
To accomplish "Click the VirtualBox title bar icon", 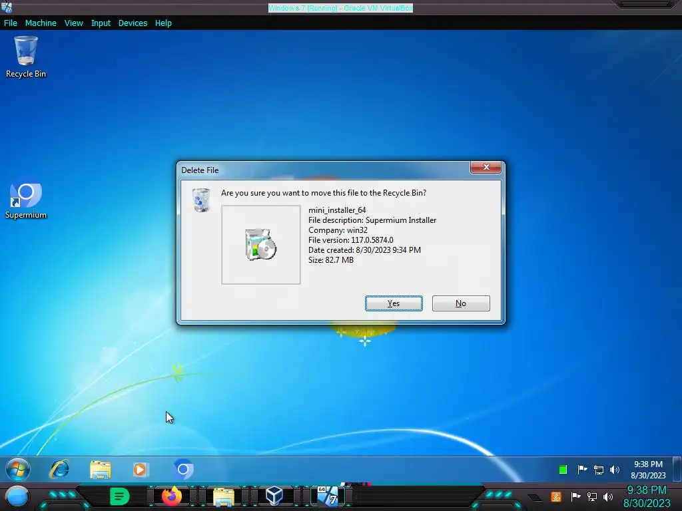I will pos(7,7).
